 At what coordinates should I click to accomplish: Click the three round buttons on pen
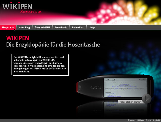click(x=96, y=87)
